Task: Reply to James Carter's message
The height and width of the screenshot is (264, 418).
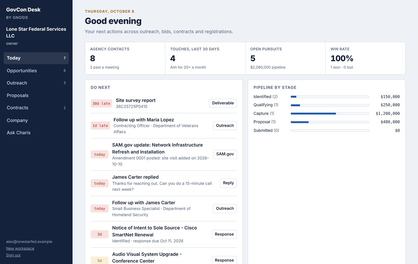Action: (228, 183)
